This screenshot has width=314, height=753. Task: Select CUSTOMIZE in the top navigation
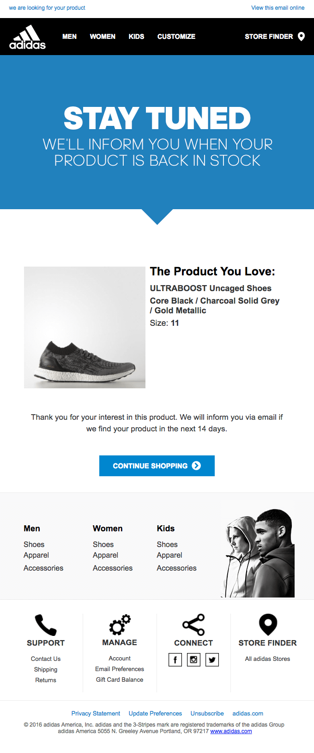coord(176,37)
